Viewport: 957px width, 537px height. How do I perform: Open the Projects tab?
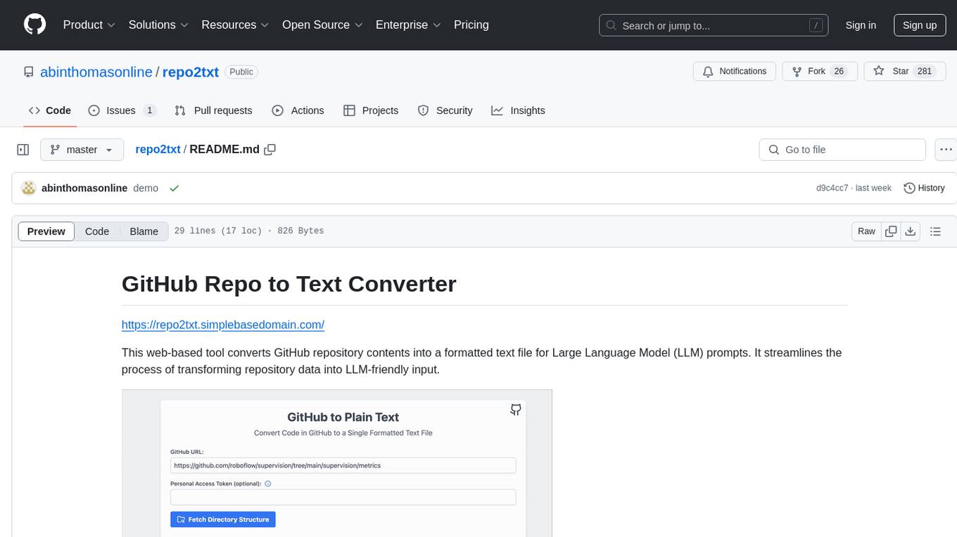coord(371,110)
